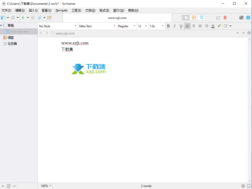Click the highlighter color icon
This screenshot has height=189, width=252.
tap(219, 26)
